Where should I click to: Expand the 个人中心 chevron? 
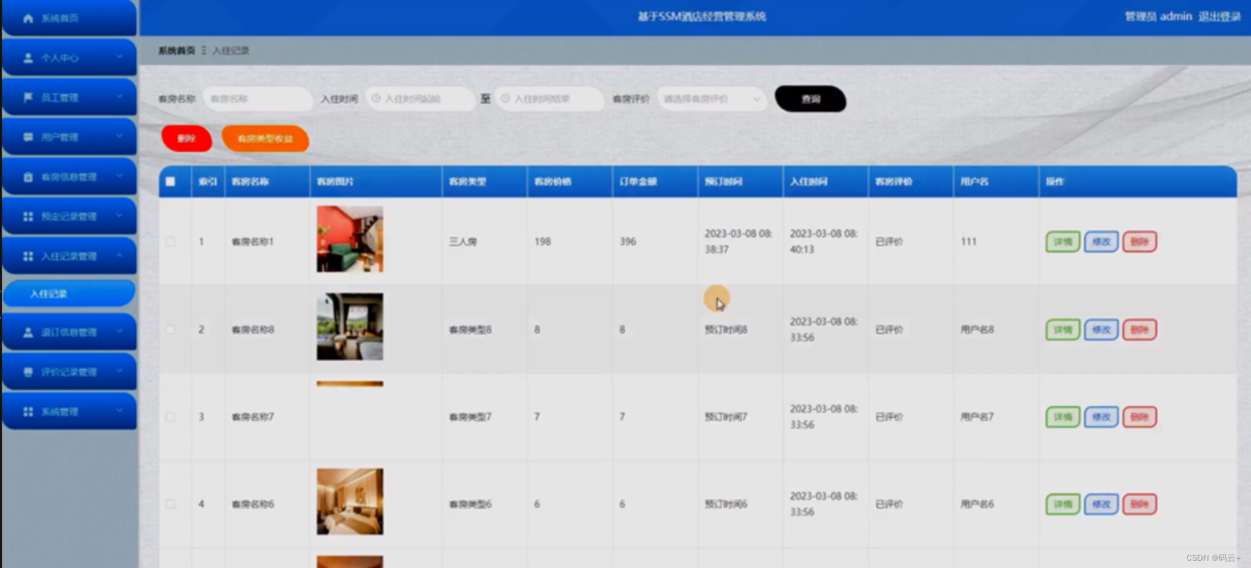[x=119, y=57]
